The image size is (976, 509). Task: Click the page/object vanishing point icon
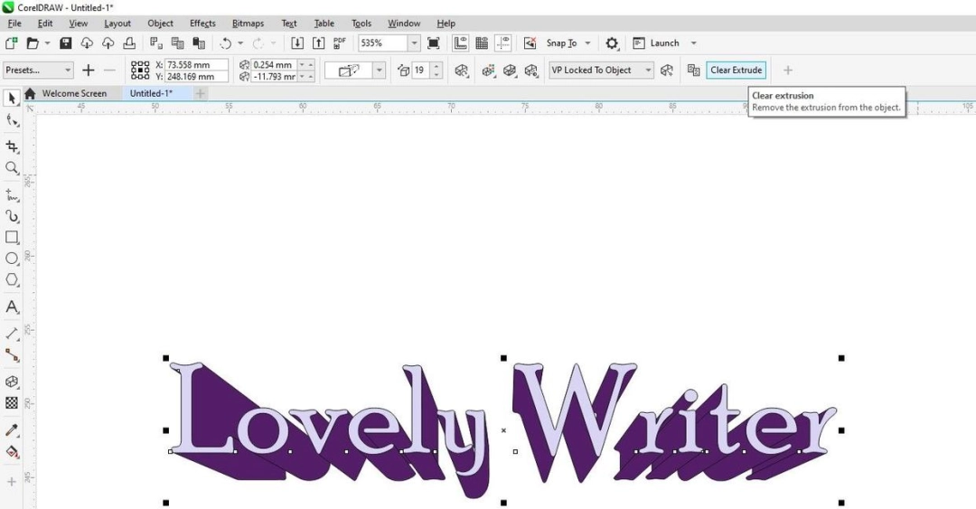pyautogui.click(x=667, y=71)
